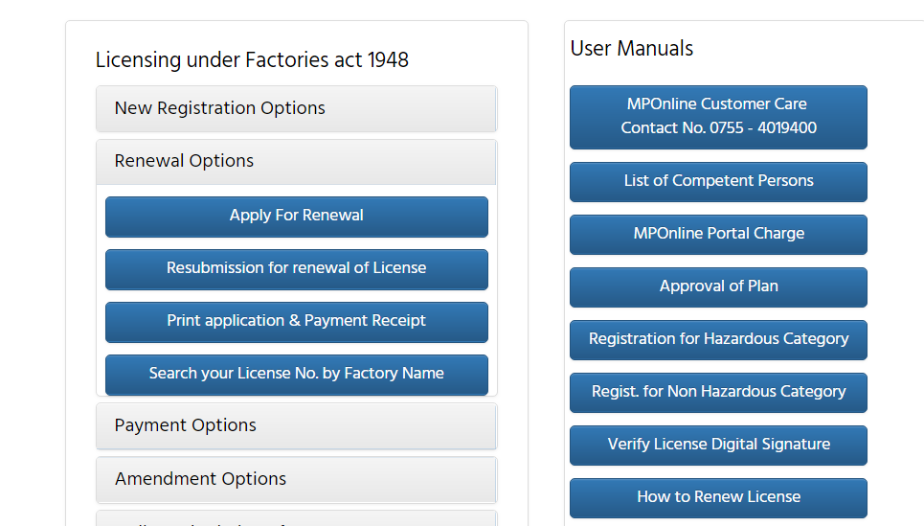Open Registration for Hazardous Category manual
The width and height of the screenshot is (924, 526).
click(x=718, y=339)
